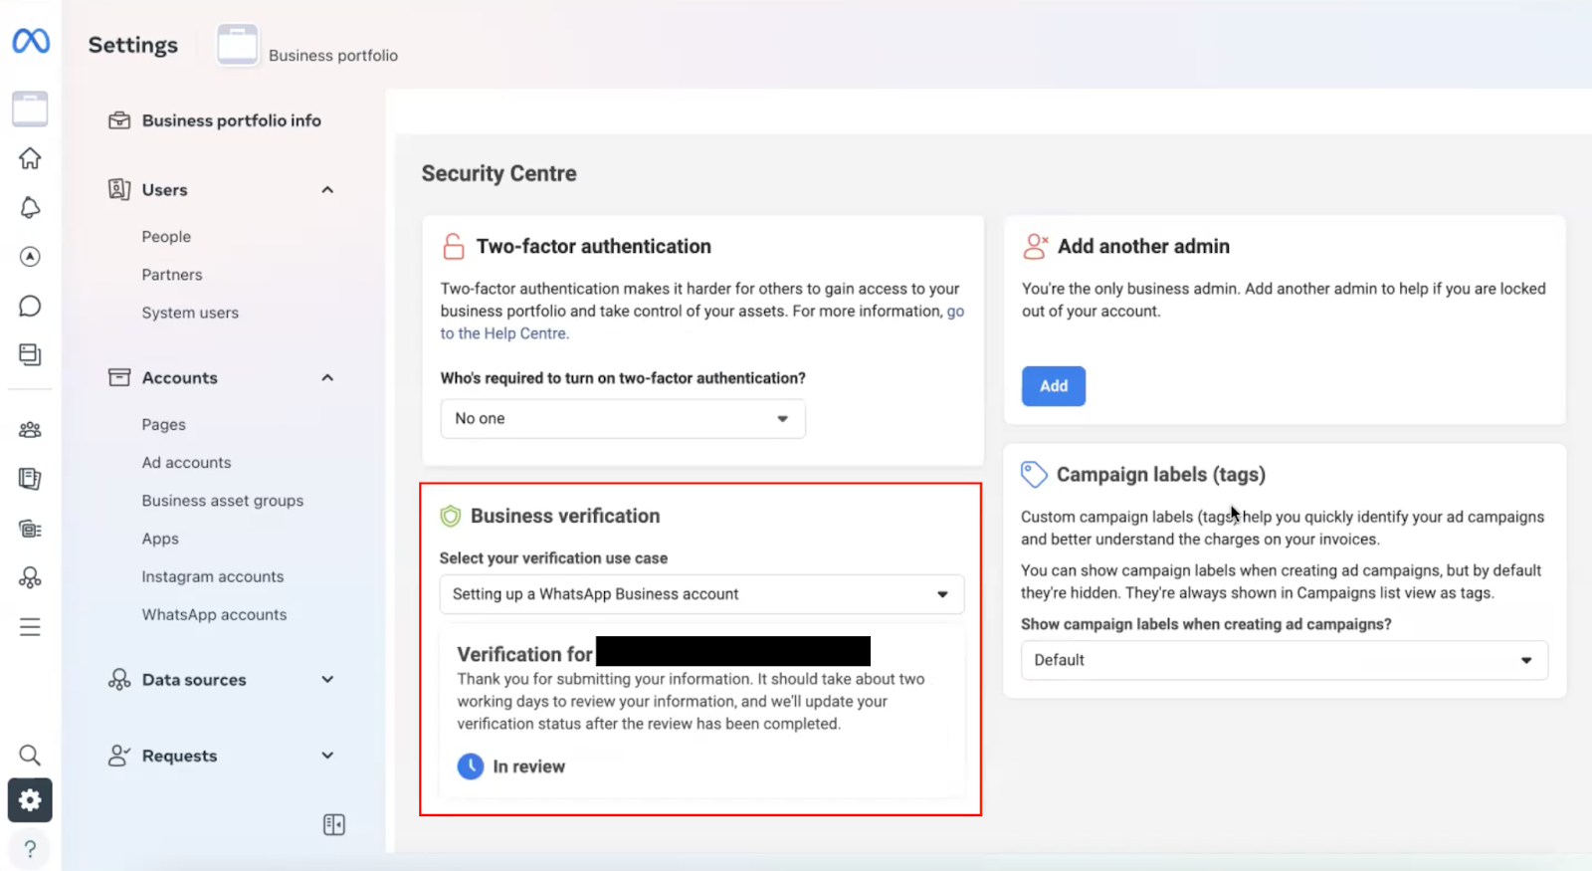
Task: Click the 'In review' status text
Action: click(x=529, y=766)
